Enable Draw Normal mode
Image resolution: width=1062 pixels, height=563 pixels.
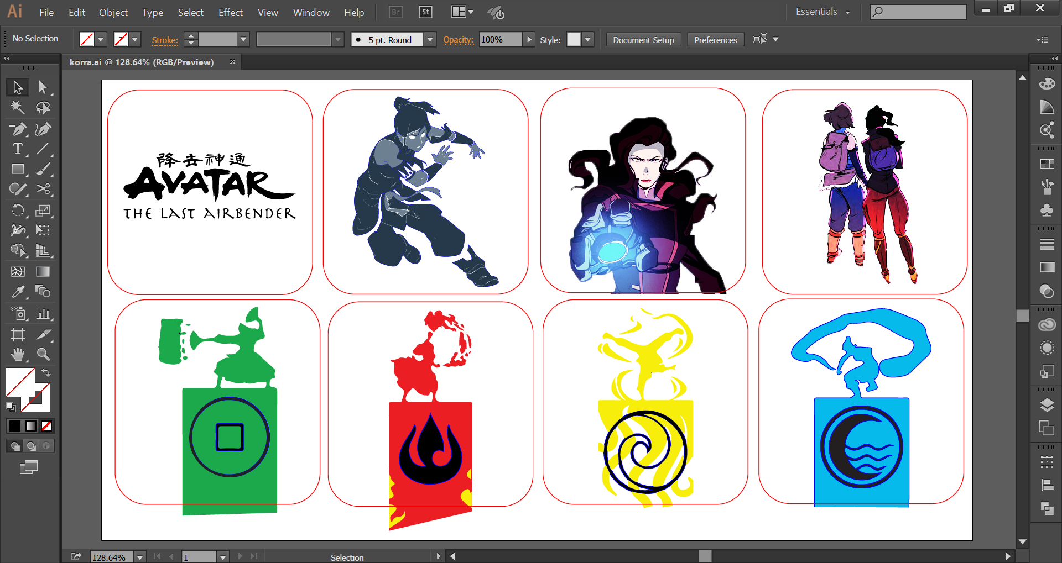(15, 446)
